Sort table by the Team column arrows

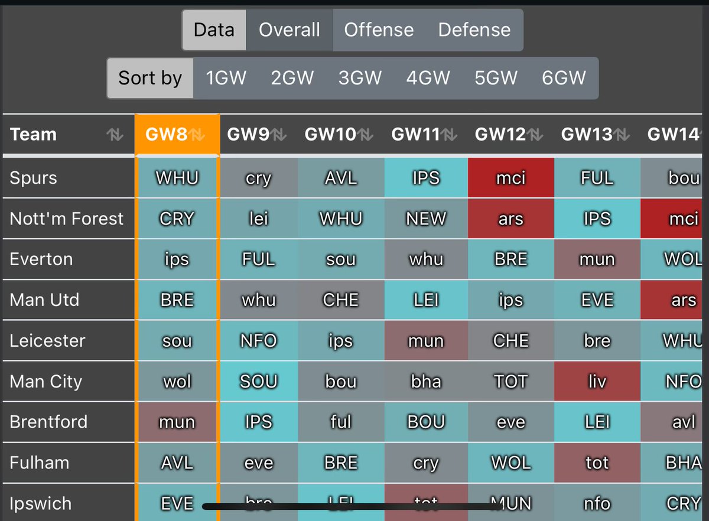(x=115, y=135)
